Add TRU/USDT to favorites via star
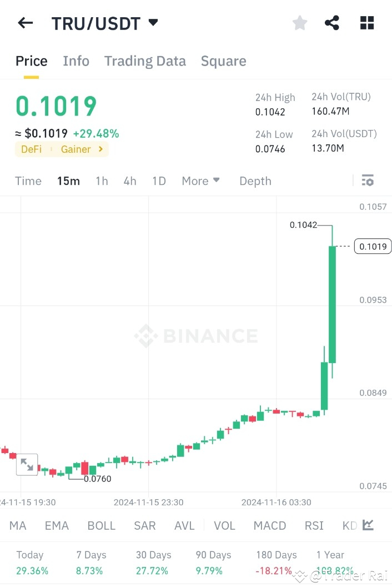392x588 pixels. tap(299, 23)
